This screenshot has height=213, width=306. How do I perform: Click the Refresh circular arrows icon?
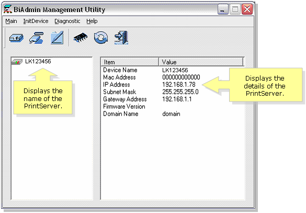[x=101, y=38]
